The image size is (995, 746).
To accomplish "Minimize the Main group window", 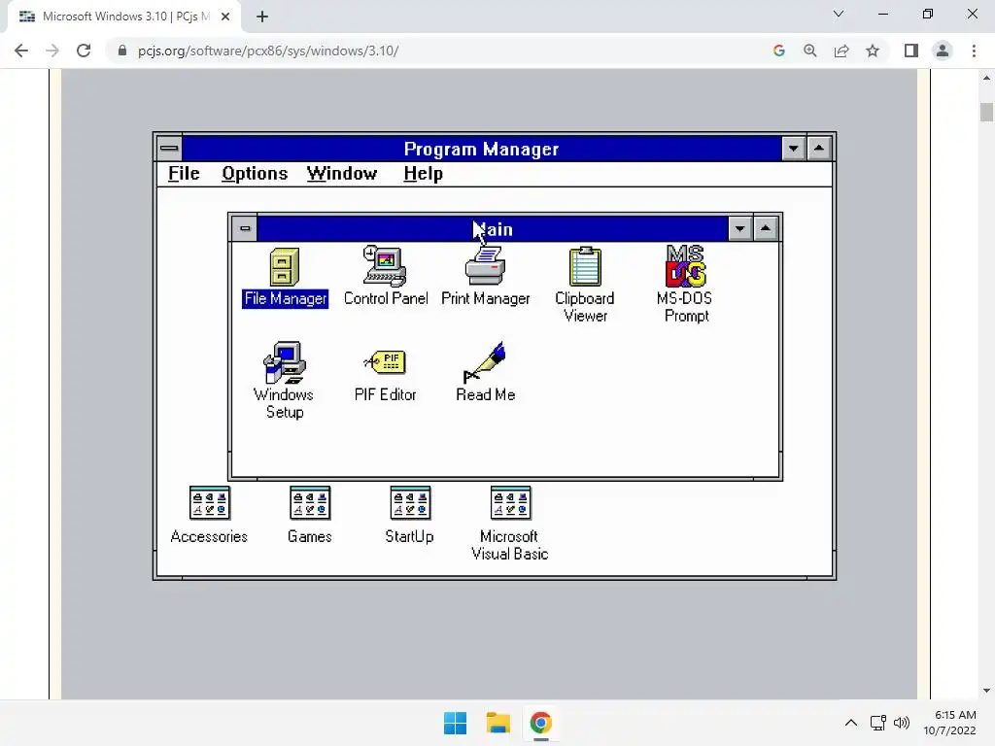I will (739, 228).
